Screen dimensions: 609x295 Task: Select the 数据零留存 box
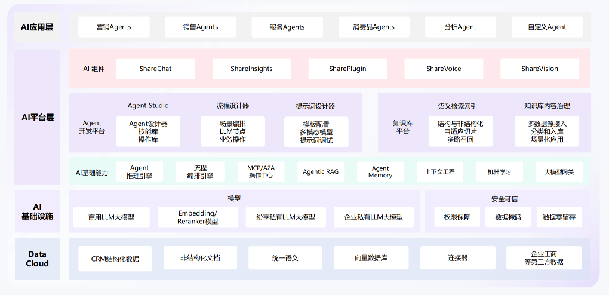pyautogui.click(x=559, y=217)
